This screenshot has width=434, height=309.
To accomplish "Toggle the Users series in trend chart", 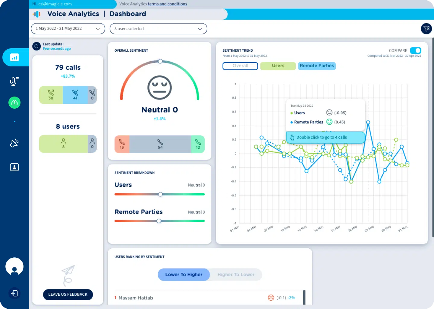I will [x=278, y=66].
